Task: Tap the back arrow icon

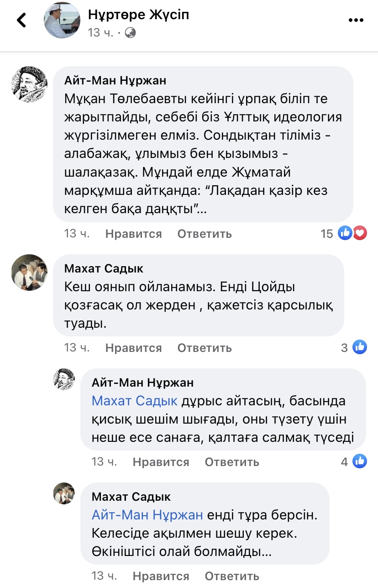Action: coord(21,20)
